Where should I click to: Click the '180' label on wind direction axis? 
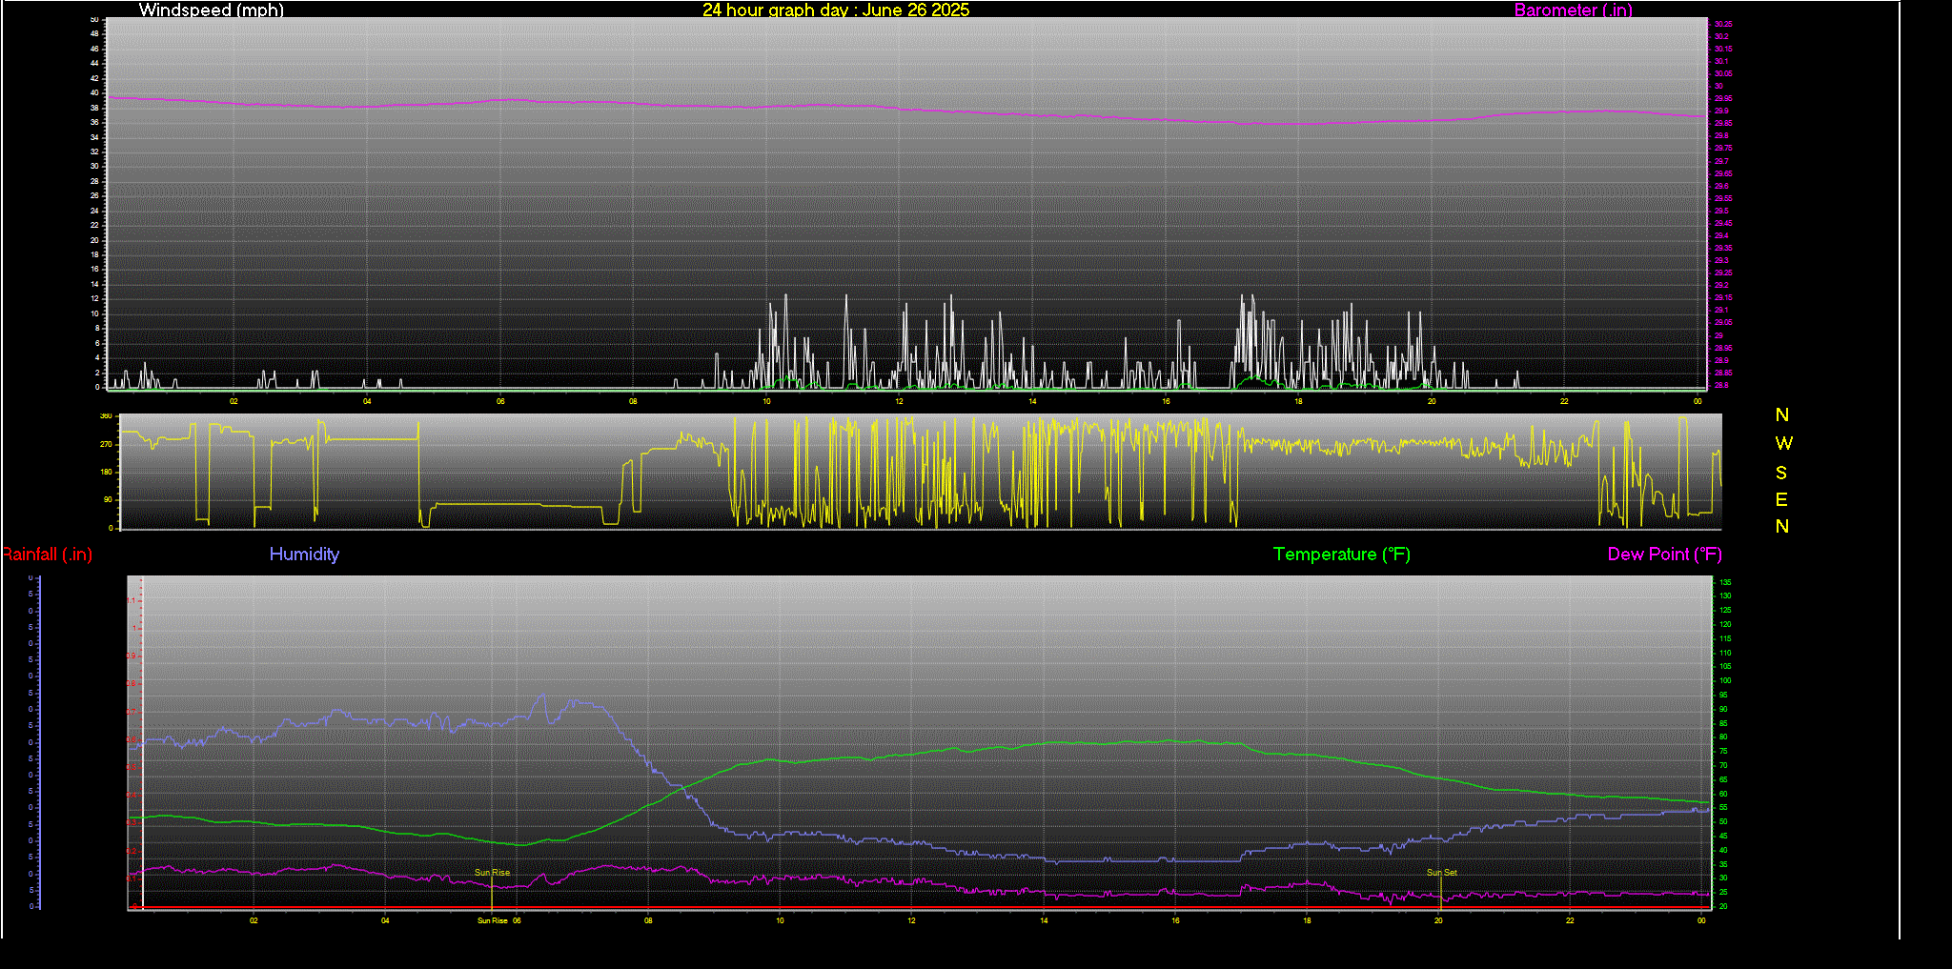click(x=106, y=472)
